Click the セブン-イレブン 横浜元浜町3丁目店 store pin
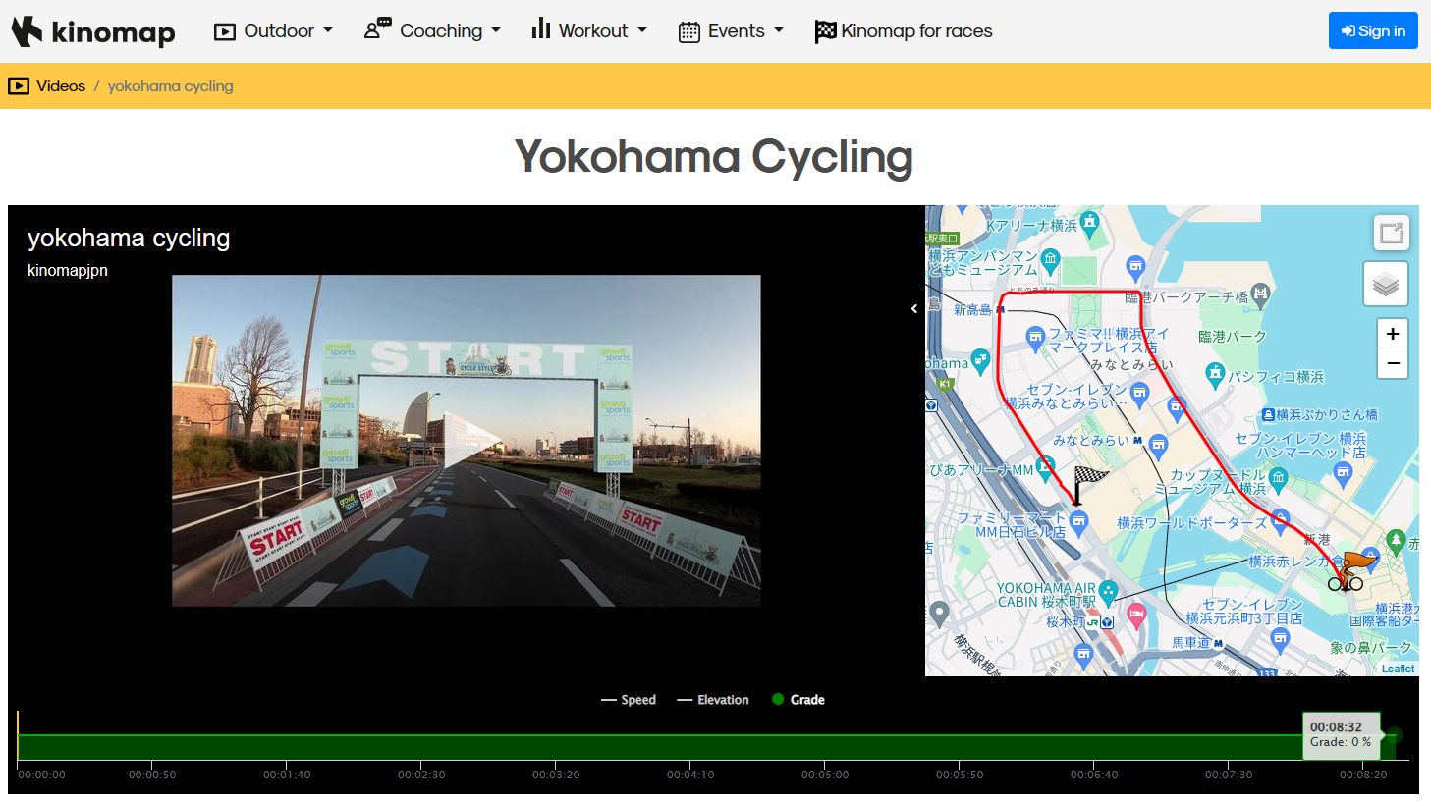 pyautogui.click(x=1280, y=640)
